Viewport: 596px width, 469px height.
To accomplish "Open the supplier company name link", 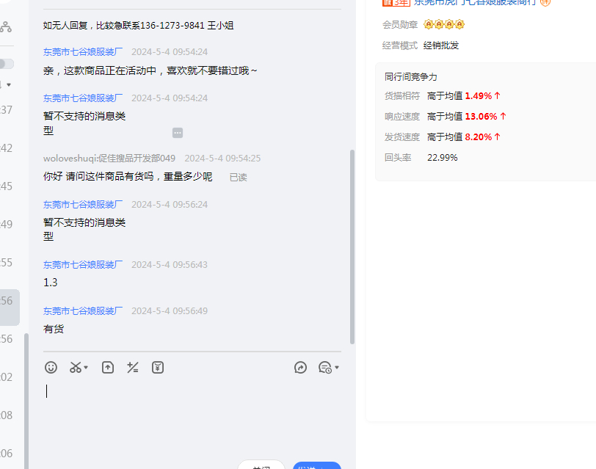I will pyautogui.click(x=475, y=3).
